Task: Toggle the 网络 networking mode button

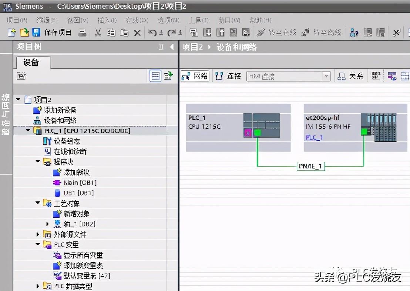Action: tap(195, 76)
